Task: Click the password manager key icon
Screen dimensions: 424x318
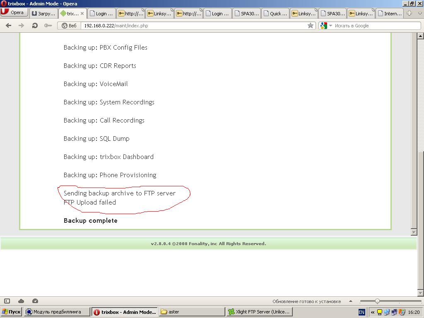Action: click(x=48, y=25)
